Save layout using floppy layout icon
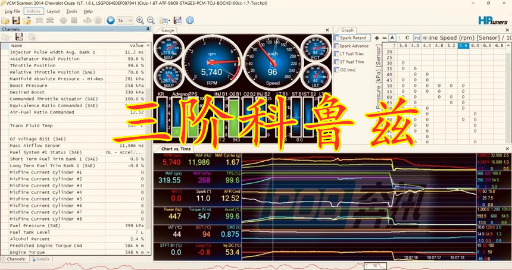This screenshot has width=512, height=270. coord(177,21)
